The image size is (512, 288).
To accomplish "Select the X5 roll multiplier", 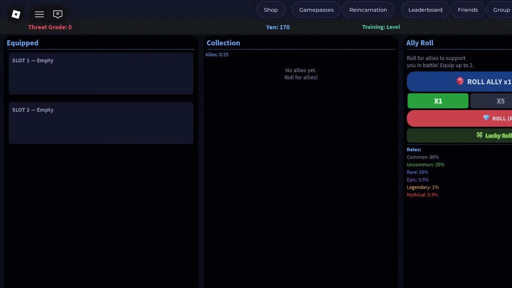I will [x=491, y=101].
